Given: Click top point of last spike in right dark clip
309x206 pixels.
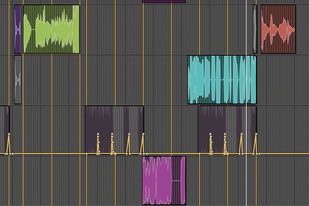Looking at the screenshot, I should (256, 134).
